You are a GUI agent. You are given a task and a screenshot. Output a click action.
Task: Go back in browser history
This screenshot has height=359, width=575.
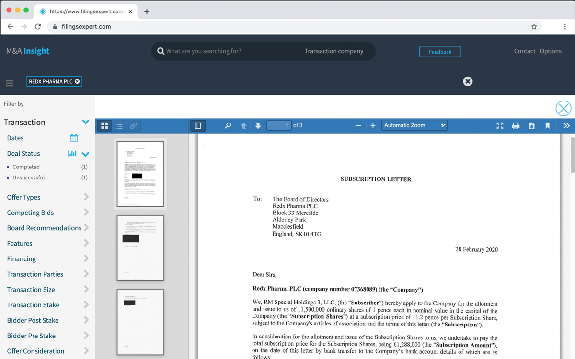tap(11, 27)
